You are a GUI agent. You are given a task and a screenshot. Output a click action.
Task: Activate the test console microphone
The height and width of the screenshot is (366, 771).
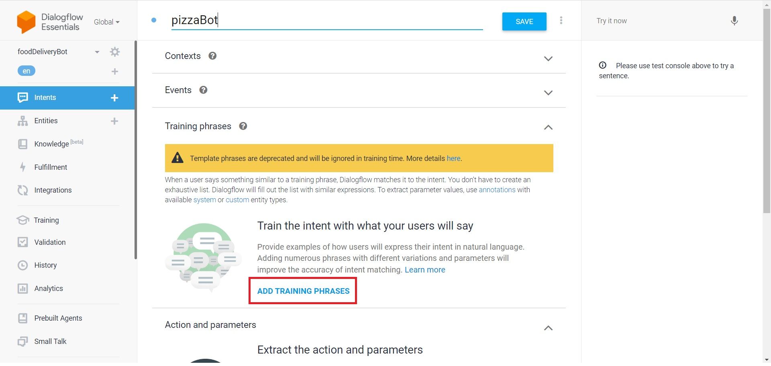pyautogui.click(x=734, y=20)
